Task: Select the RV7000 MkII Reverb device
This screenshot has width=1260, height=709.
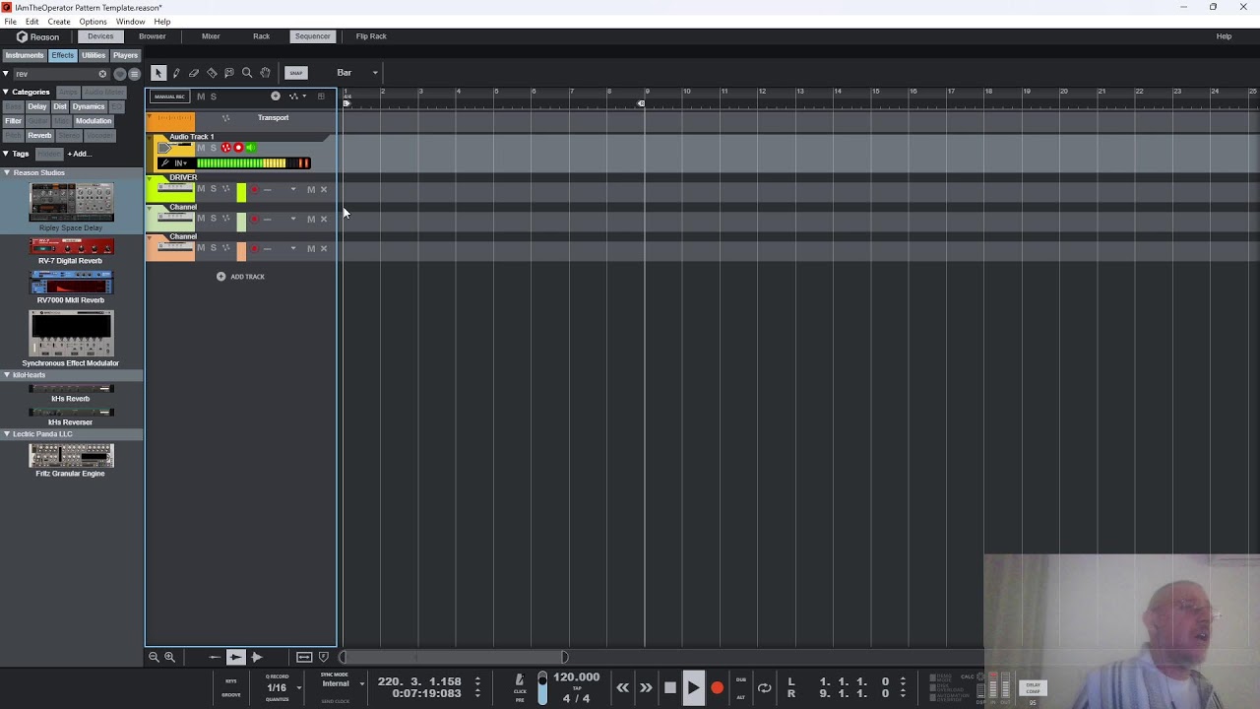Action: pos(71,288)
